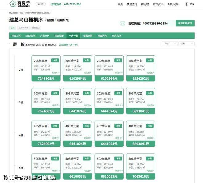Switch to the 楼盘主页 tab
This screenshot has width=203, height=183.
pos(16,36)
